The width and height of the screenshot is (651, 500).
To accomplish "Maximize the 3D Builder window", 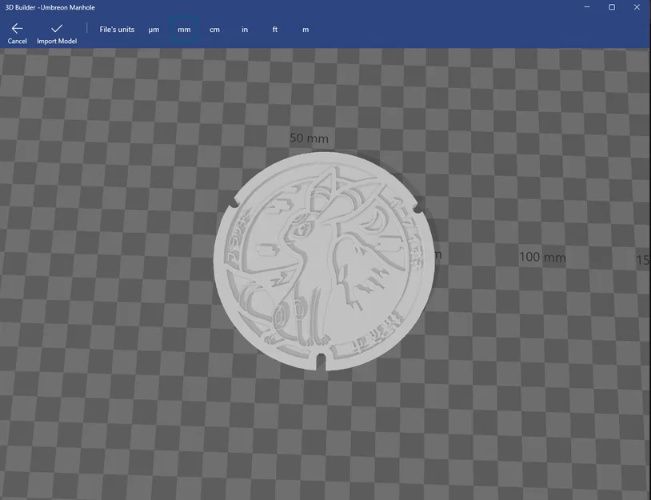I will [x=612, y=7].
